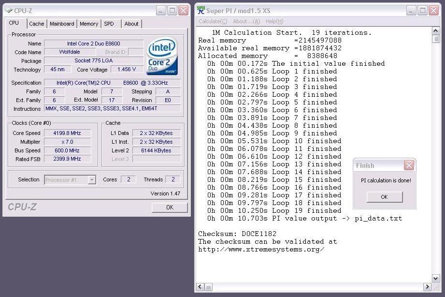The width and height of the screenshot is (445, 297).
Task: Click the Super PI horizontal scrollbar thumb
Action: click(x=208, y=287)
